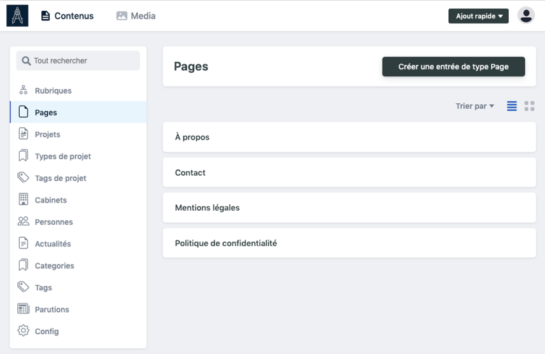Open Config section
Screen dimensions: 545x354
click(x=78, y=331)
